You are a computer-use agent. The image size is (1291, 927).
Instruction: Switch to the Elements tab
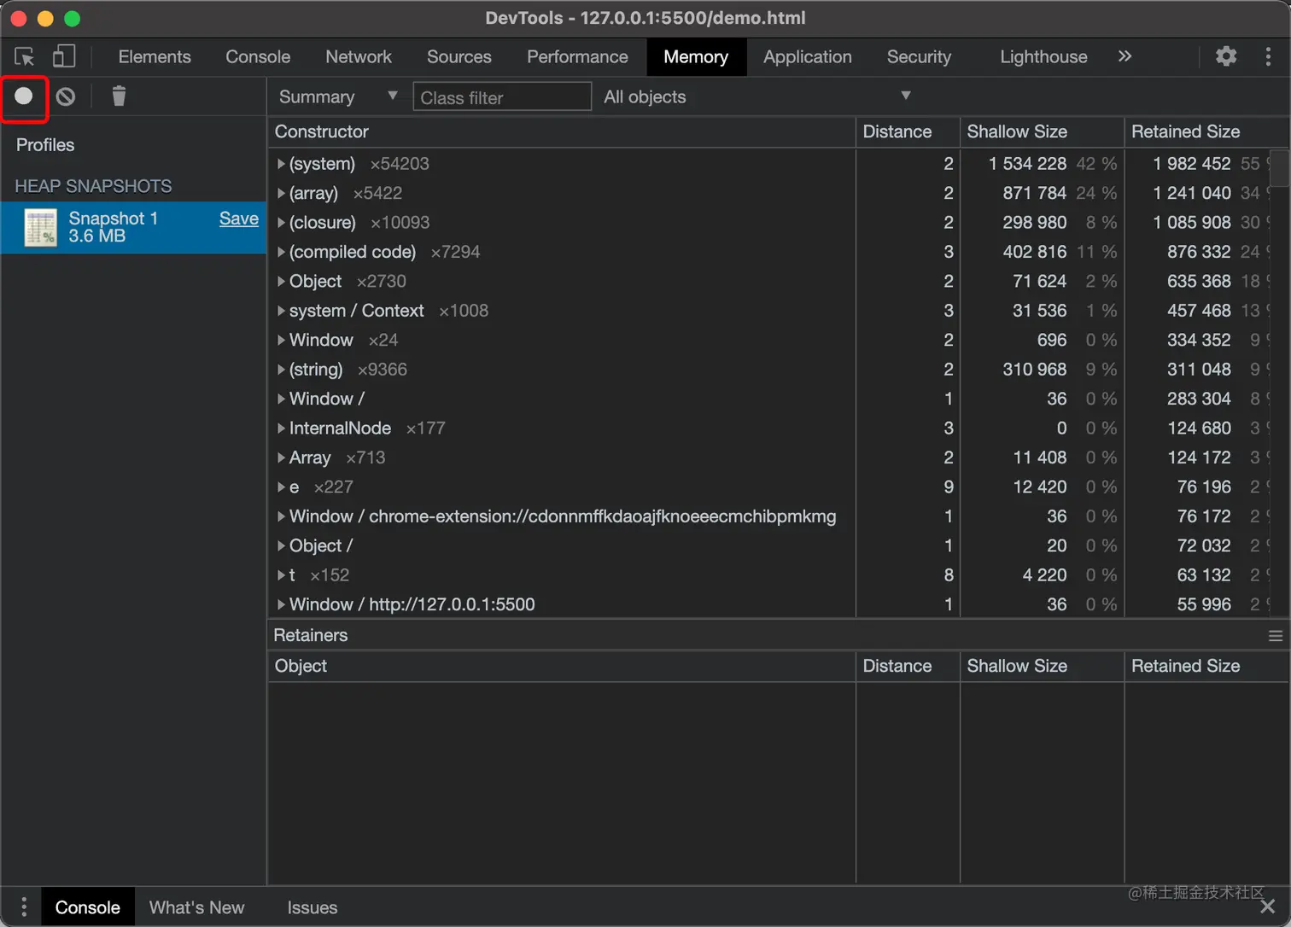pyautogui.click(x=155, y=56)
